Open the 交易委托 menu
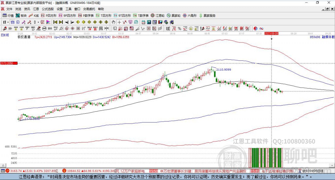The image size is (335, 180). (89, 9)
